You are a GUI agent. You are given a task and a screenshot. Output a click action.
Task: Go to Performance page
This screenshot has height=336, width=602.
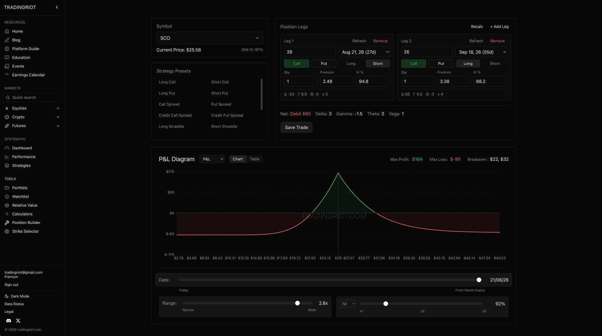(24, 157)
